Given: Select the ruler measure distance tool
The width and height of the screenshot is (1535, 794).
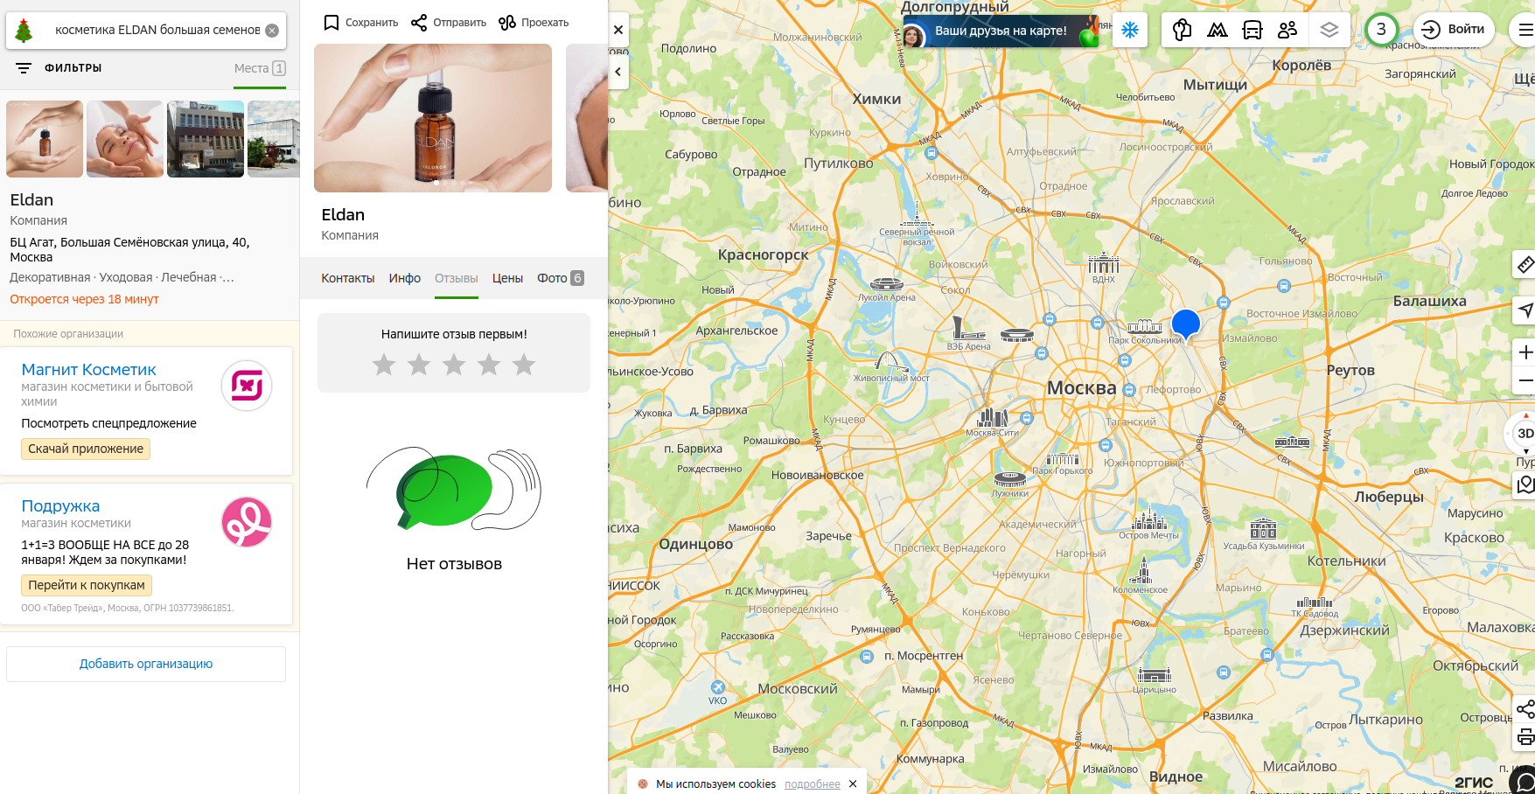Looking at the screenshot, I should coord(1525,264).
